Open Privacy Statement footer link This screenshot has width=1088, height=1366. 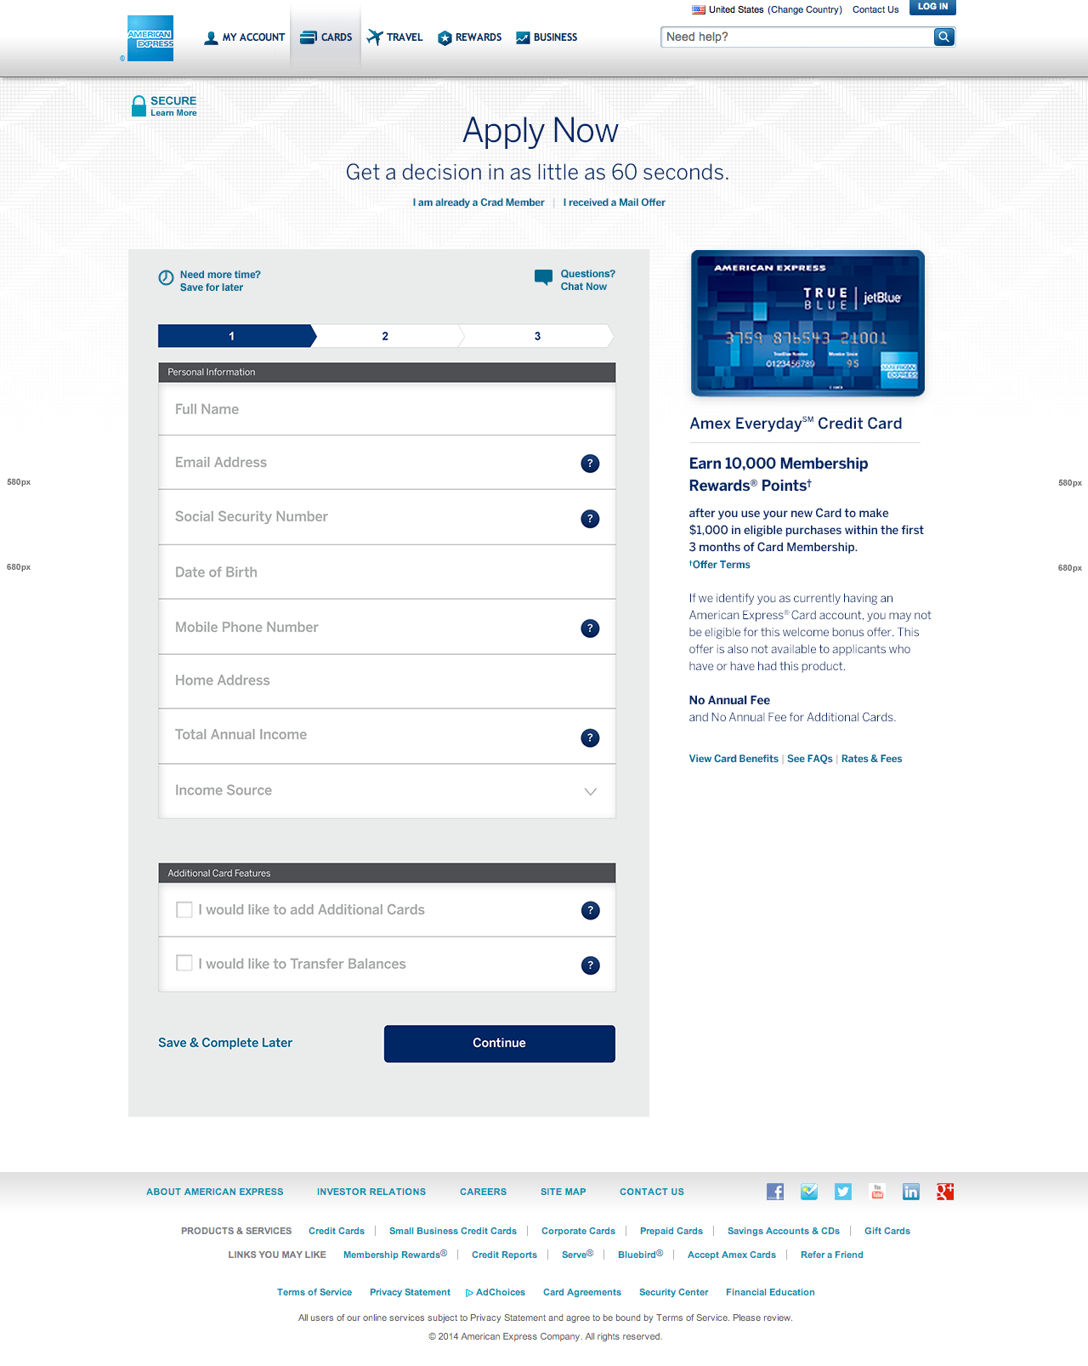coord(410,1292)
